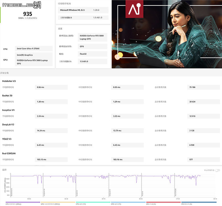The height and width of the screenshot is (206, 222).
Task: Click the Real-ESRGAN inference count 577
Action: pyautogui.click(x=203, y=159)
